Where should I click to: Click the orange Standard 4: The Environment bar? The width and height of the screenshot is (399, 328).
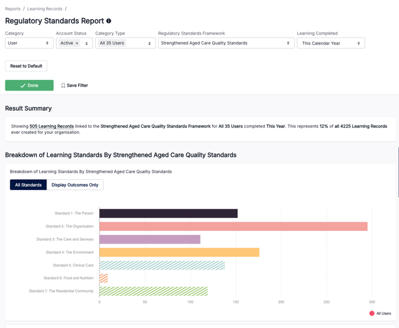pos(179,252)
